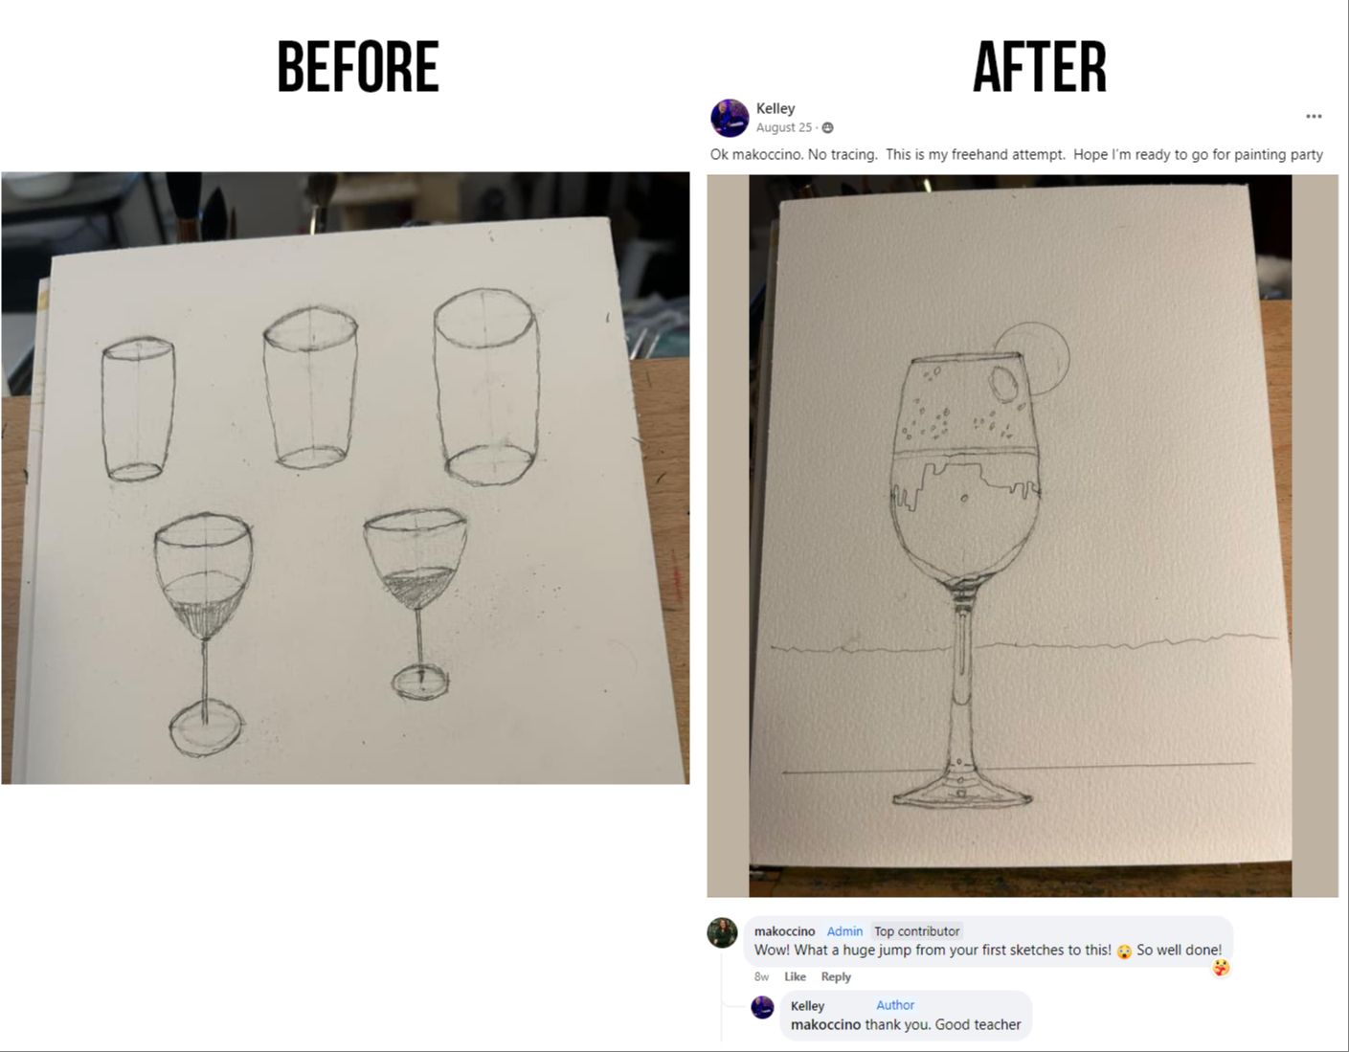Screen dimensions: 1349x1052
Task: Click Kelley's avatar in the reply
Action: pyautogui.click(x=763, y=1007)
